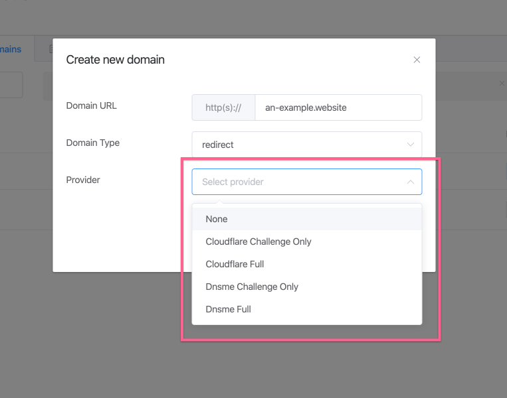The image size is (507, 398).
Task: Click the Create new domain heading
Action: [116, 60]
